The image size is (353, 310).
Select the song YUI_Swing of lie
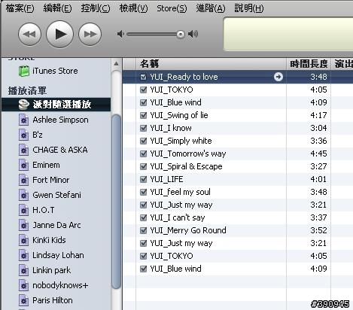pos(179,115)
